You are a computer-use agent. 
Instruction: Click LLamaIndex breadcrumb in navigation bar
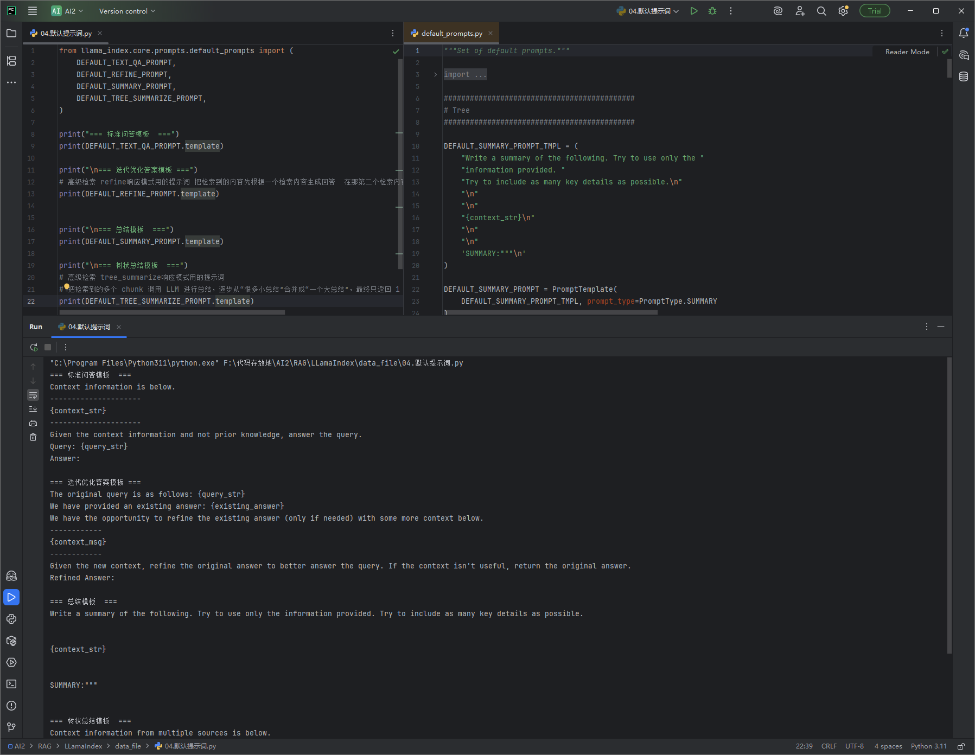(83, 746)
